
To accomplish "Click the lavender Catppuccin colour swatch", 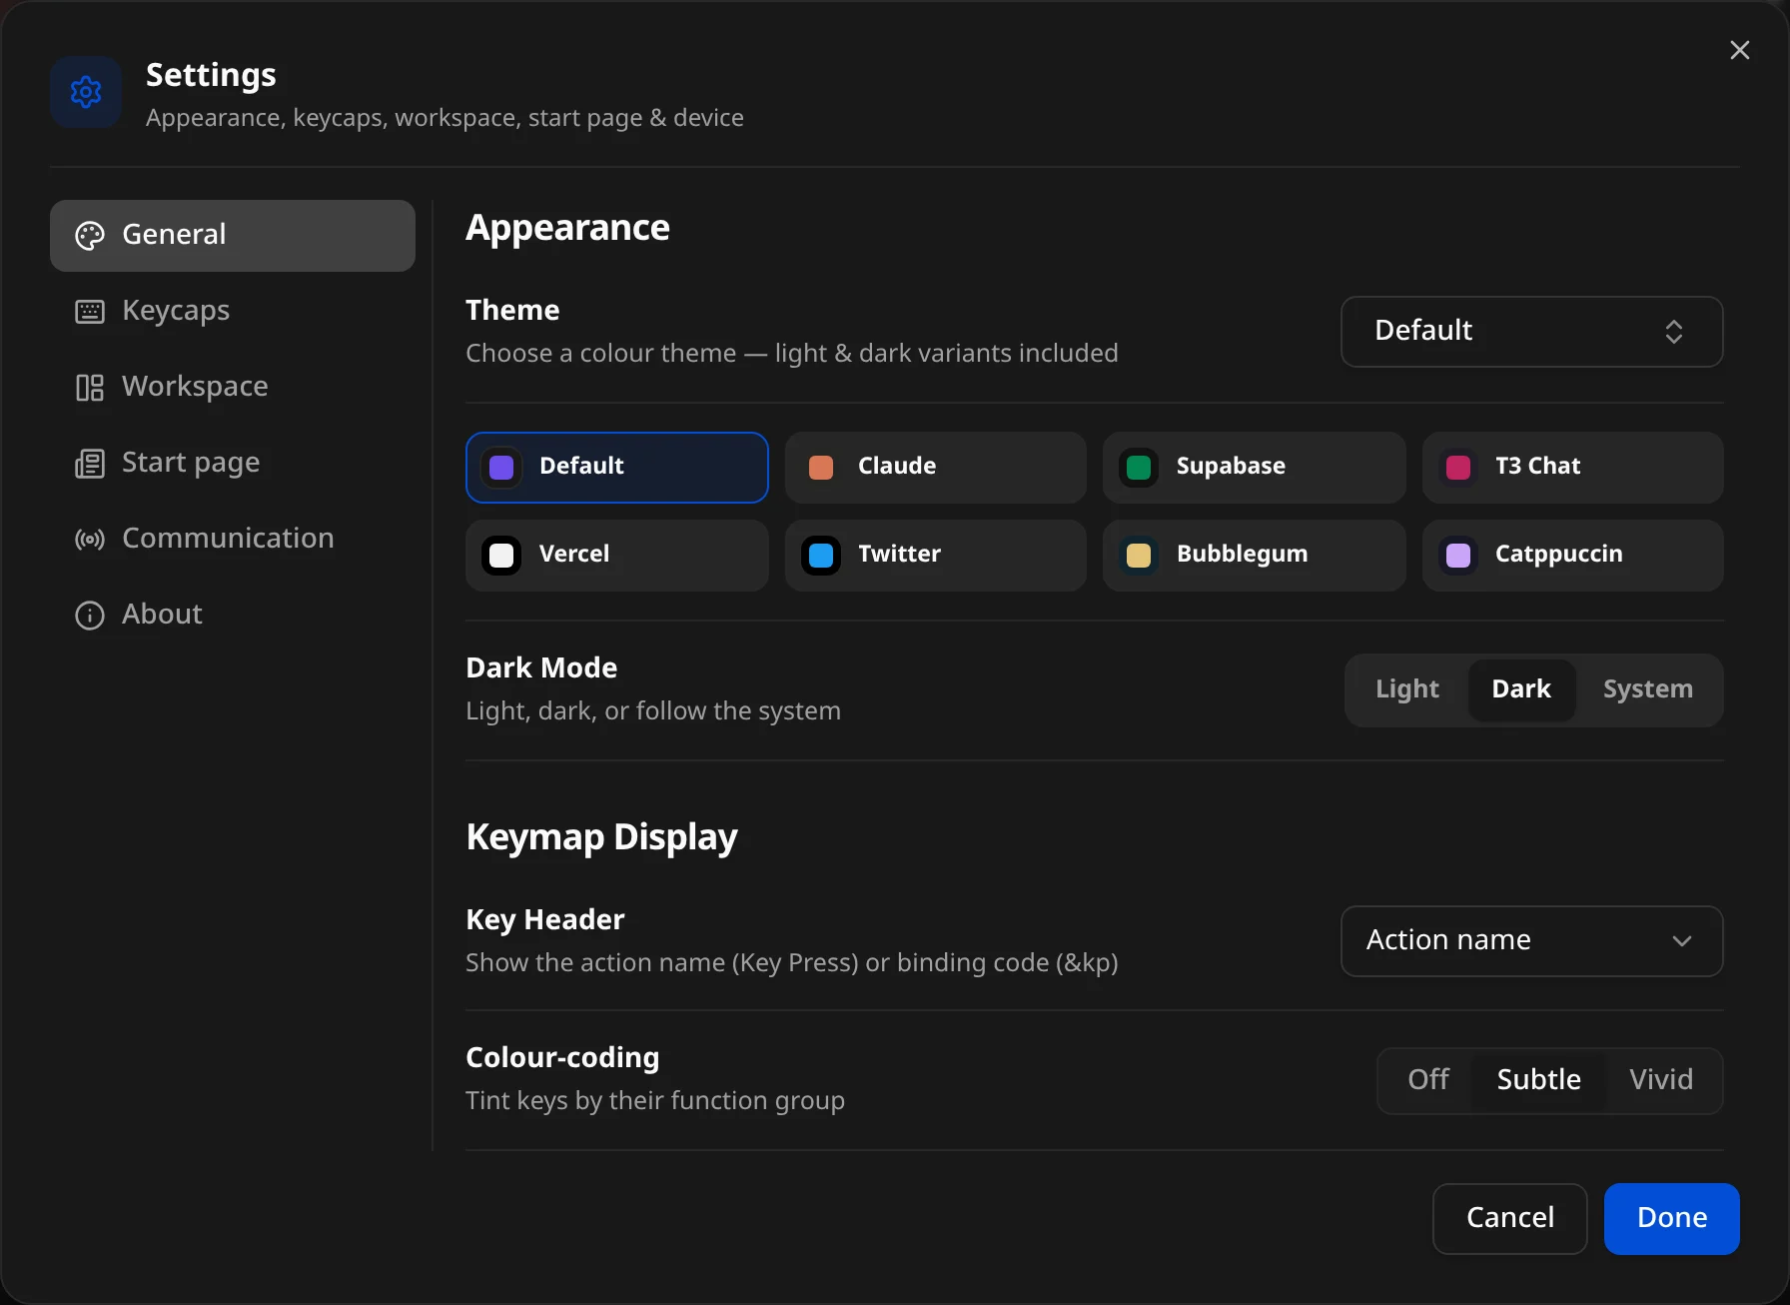I will (x=1458, y=556).
